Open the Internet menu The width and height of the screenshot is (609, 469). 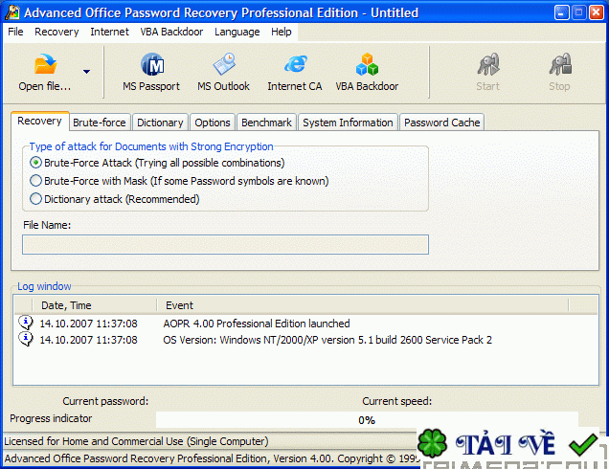pos(109,32)
